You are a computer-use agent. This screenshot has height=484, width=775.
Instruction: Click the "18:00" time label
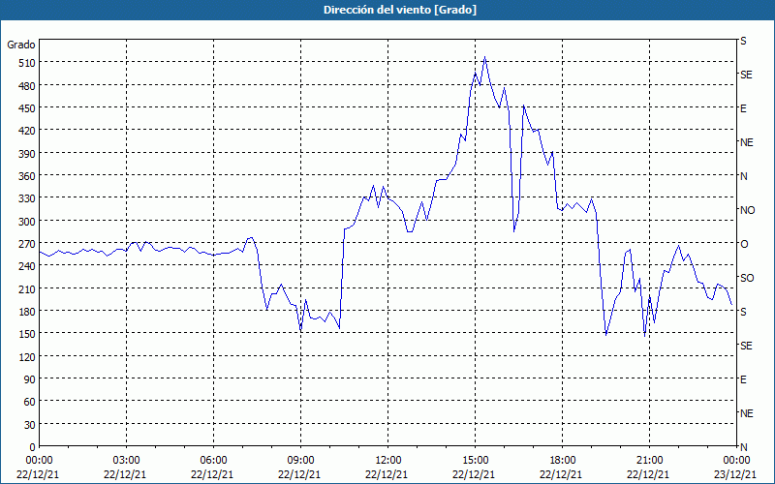(563, 461)
